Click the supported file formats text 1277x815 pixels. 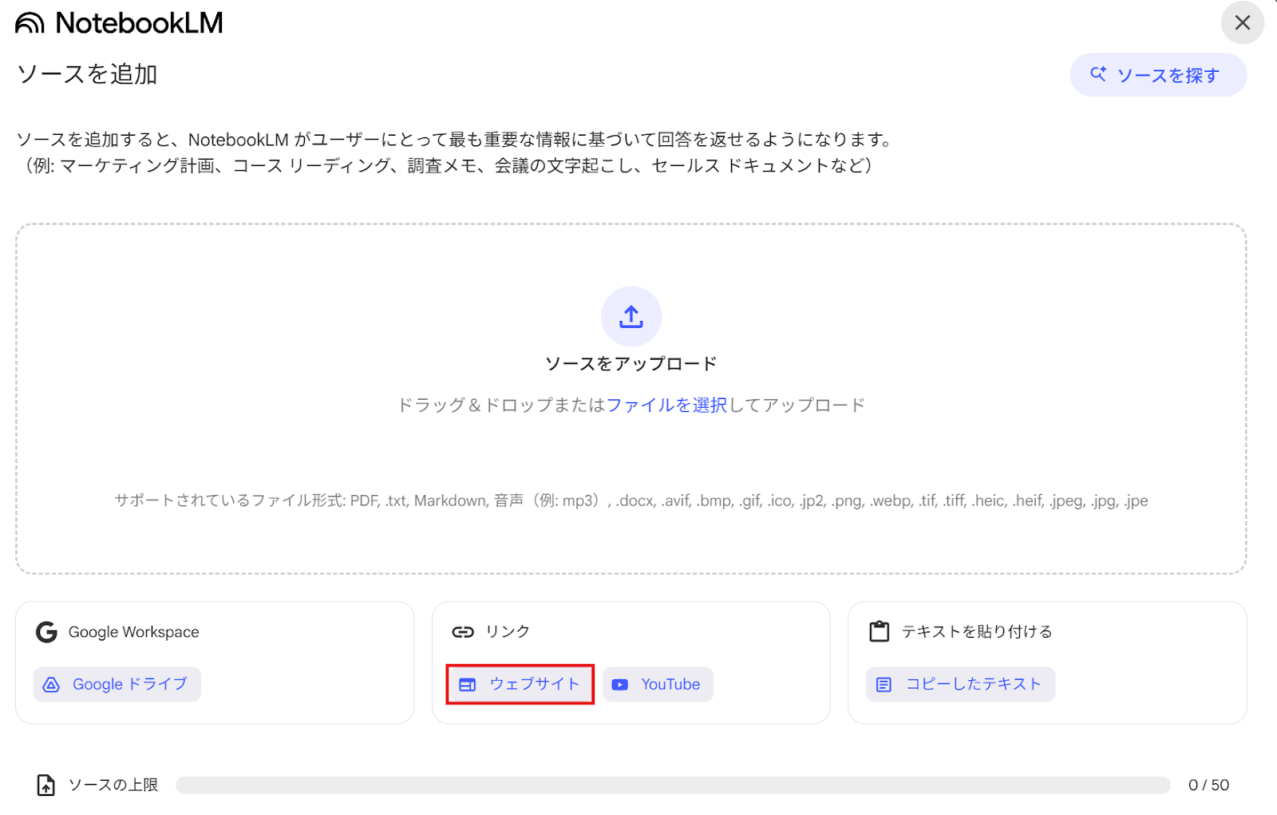[631, 500]
